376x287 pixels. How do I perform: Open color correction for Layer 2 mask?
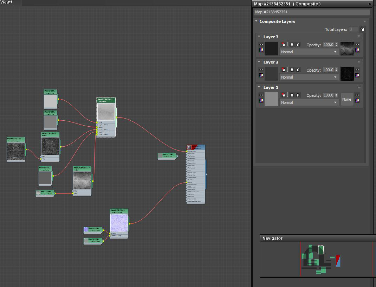click(x=357, y=75)
